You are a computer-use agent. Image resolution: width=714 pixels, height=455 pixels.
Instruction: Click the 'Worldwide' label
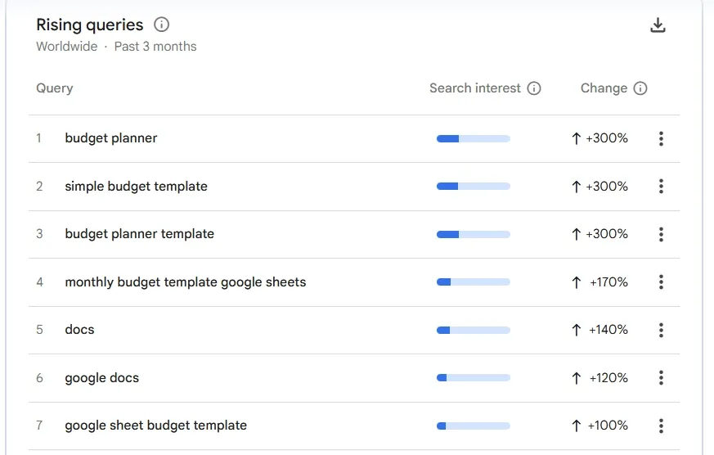tap(67, 47)
